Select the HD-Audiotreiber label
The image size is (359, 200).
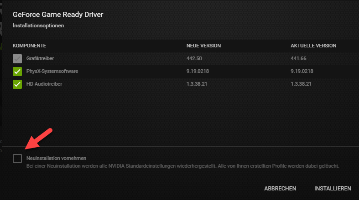pos(44,84)
